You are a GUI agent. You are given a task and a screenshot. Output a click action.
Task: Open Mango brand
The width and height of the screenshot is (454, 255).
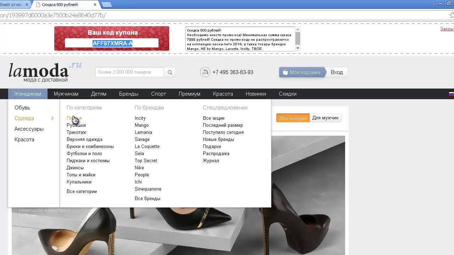142,125
